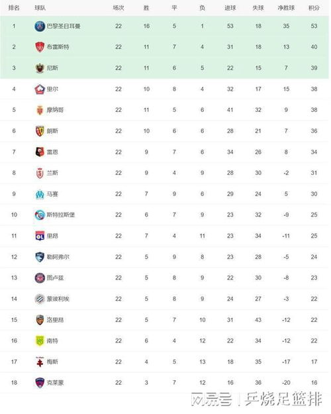Click the Marseille team logo
This screenshot has width=331, height=414.
40,194
